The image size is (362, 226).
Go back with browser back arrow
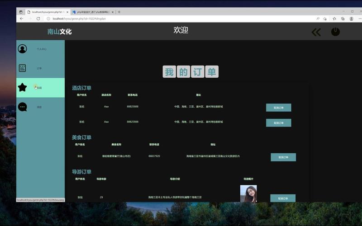click(x=21, y=19)
